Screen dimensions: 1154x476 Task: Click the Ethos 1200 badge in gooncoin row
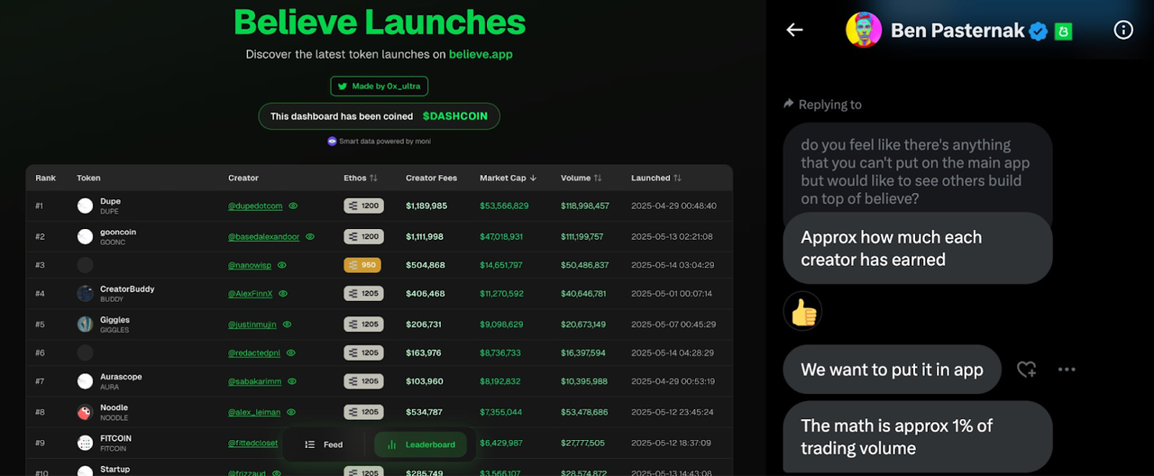coord(363,236)
